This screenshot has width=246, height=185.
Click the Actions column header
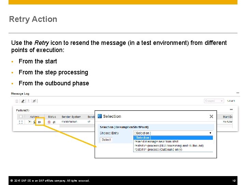pos(35,117)
